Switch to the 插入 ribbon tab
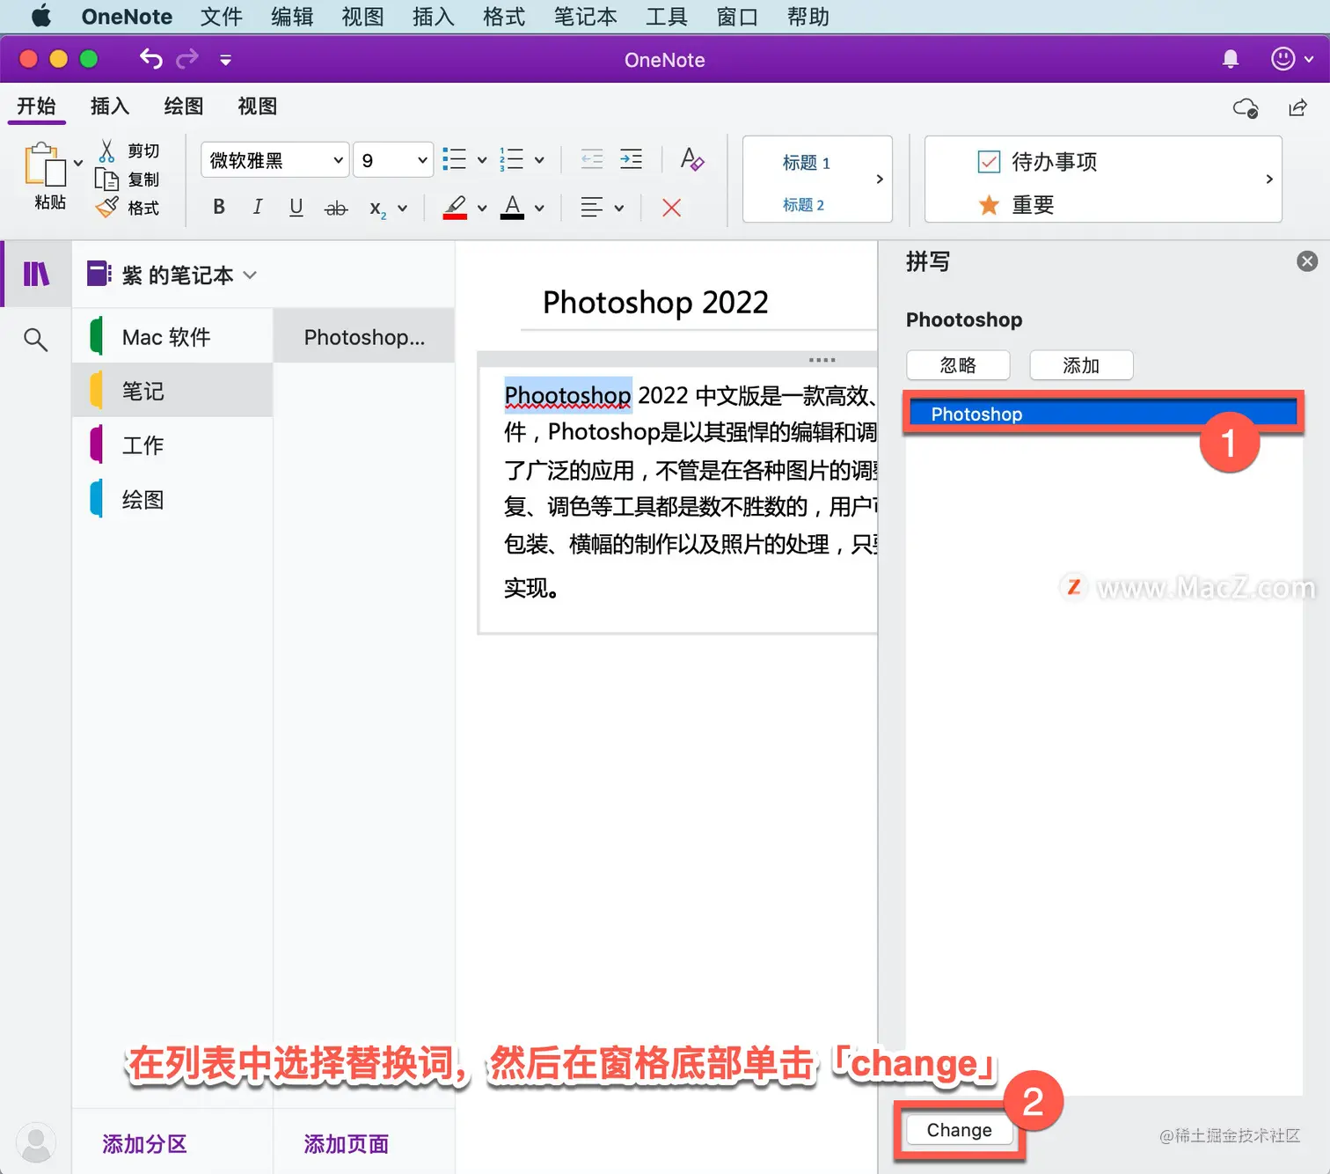This screenshot has height=1174, width=1330. [110, 106]
